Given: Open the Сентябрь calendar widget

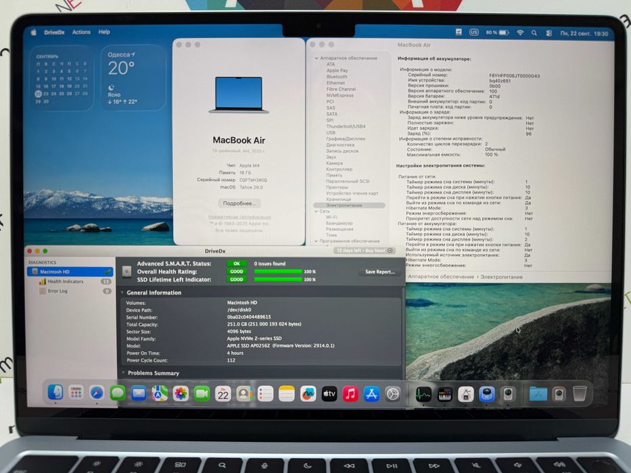Looking at the screenshot, I should tap(62, 78).
